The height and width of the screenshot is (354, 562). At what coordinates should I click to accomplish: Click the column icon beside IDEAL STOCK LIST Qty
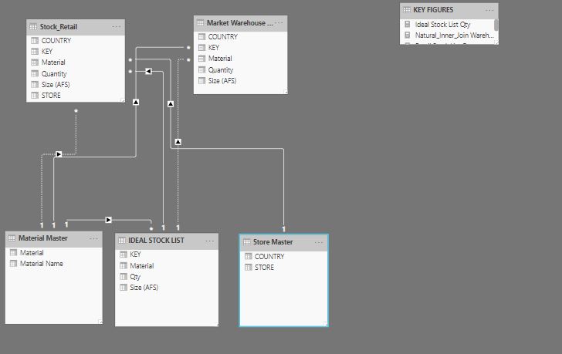click(x=124, y=276)
